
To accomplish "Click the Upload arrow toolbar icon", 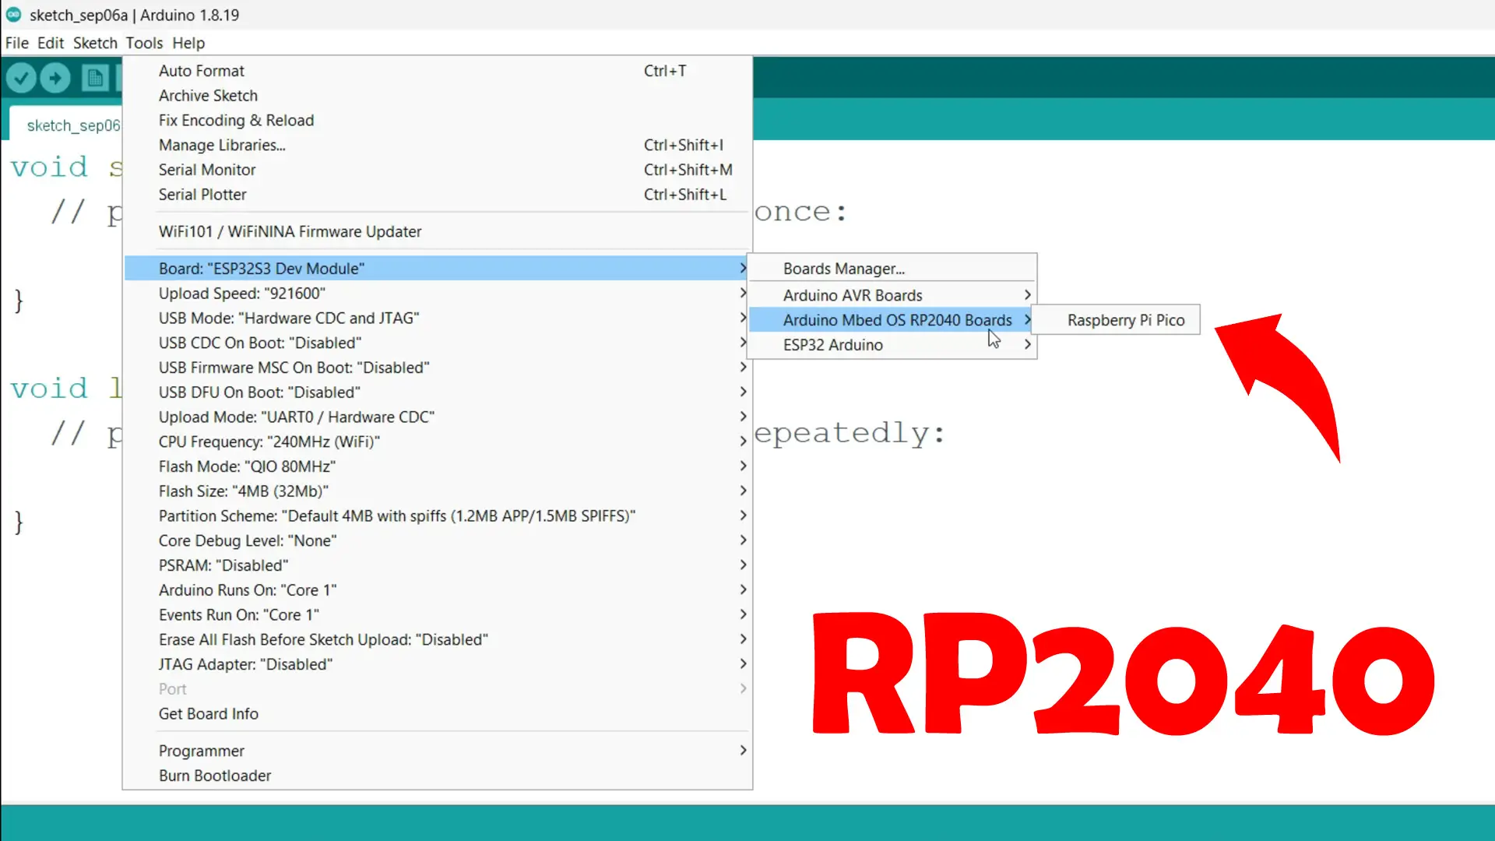I will click(55, 78).
